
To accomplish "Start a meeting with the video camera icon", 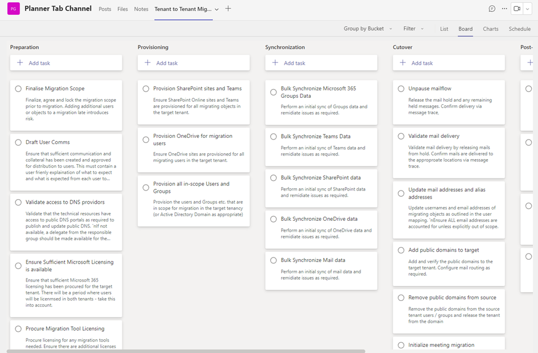I will pos(517,9).
